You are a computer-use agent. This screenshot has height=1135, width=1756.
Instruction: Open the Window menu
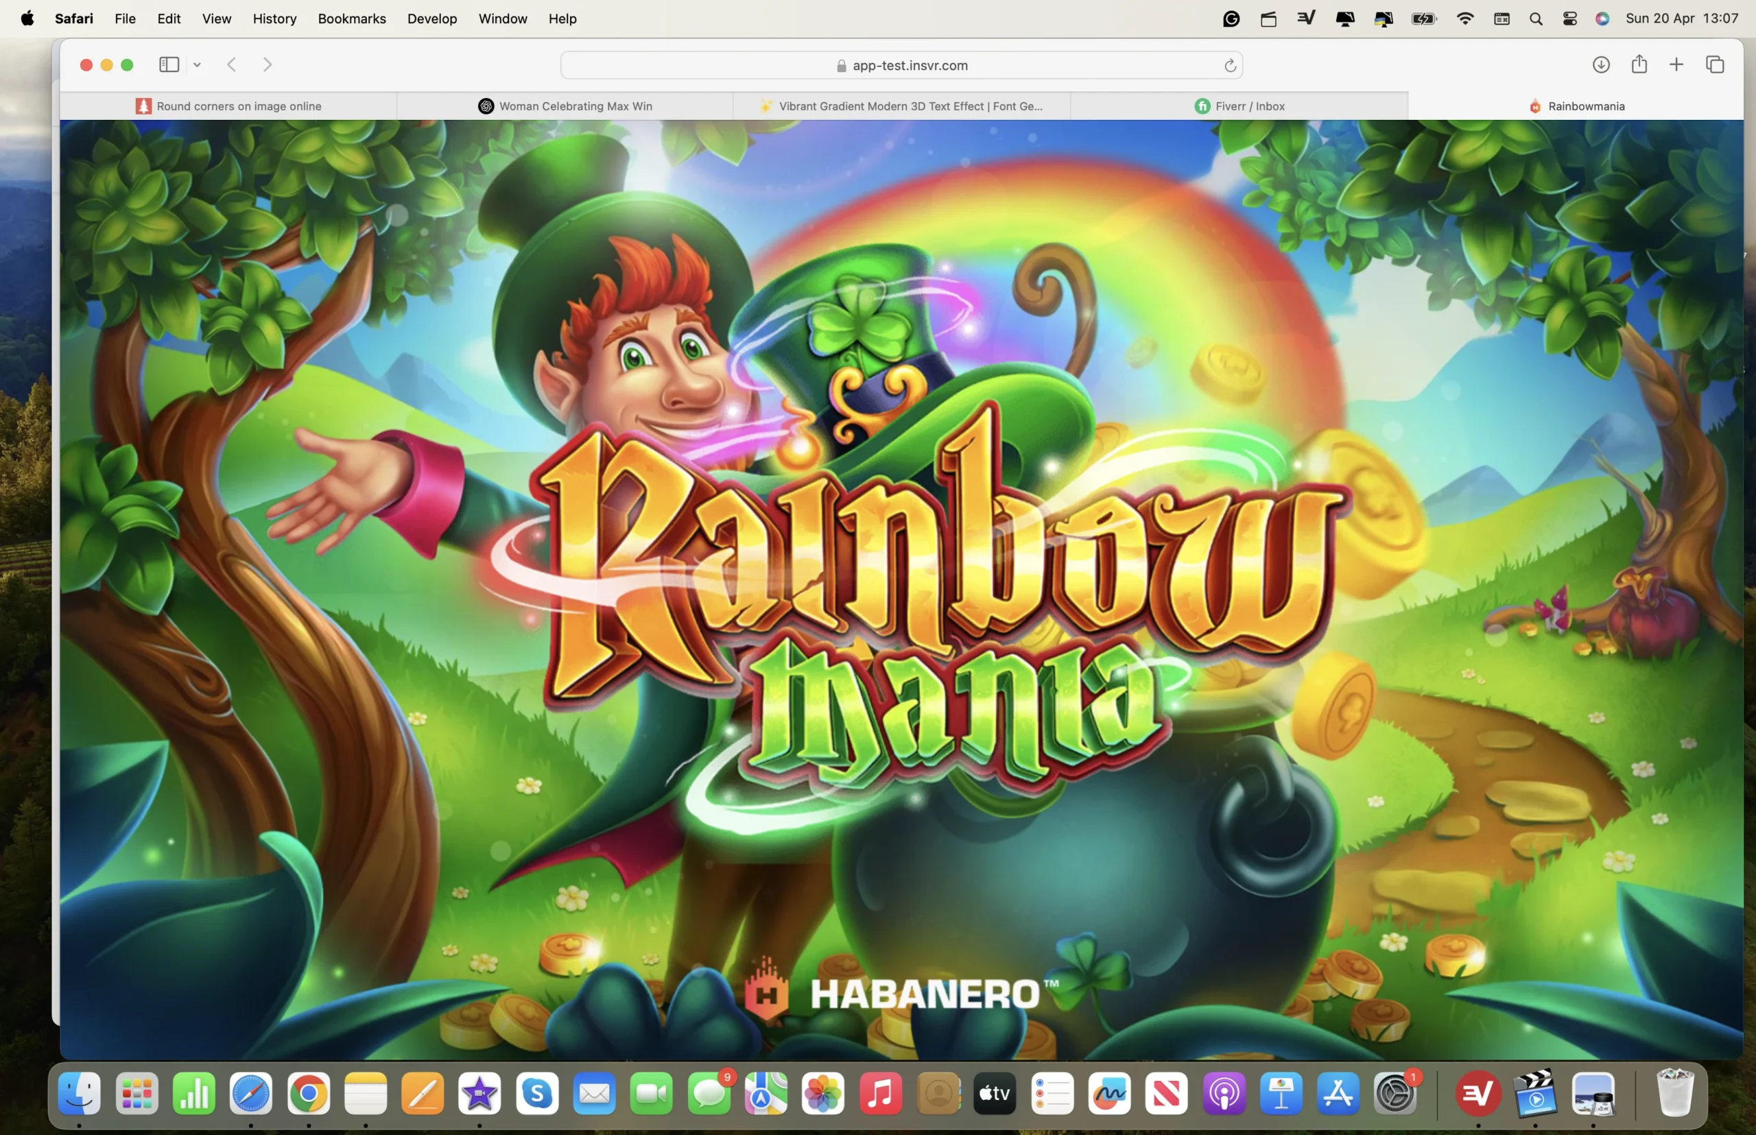[x=503, y=19]
